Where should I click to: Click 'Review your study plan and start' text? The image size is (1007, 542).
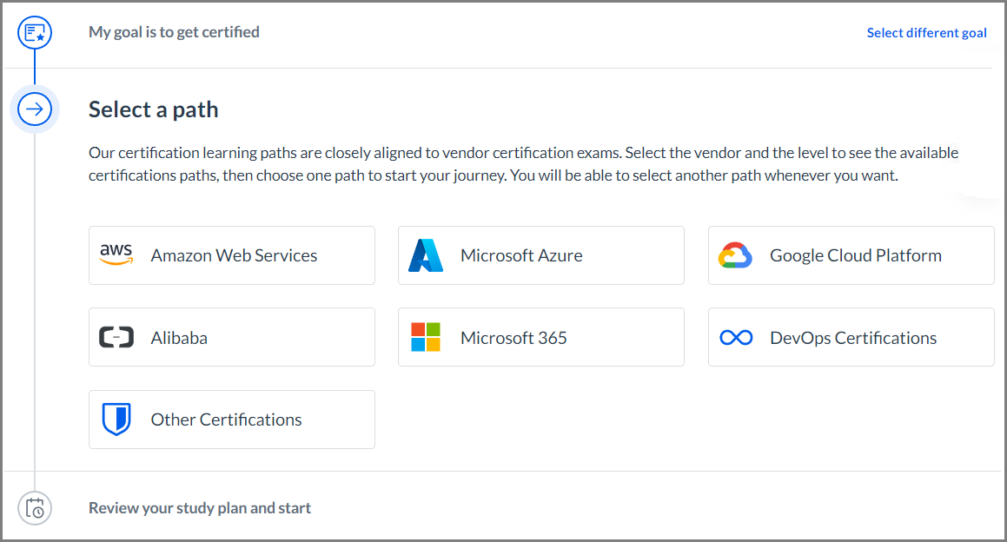200,508
